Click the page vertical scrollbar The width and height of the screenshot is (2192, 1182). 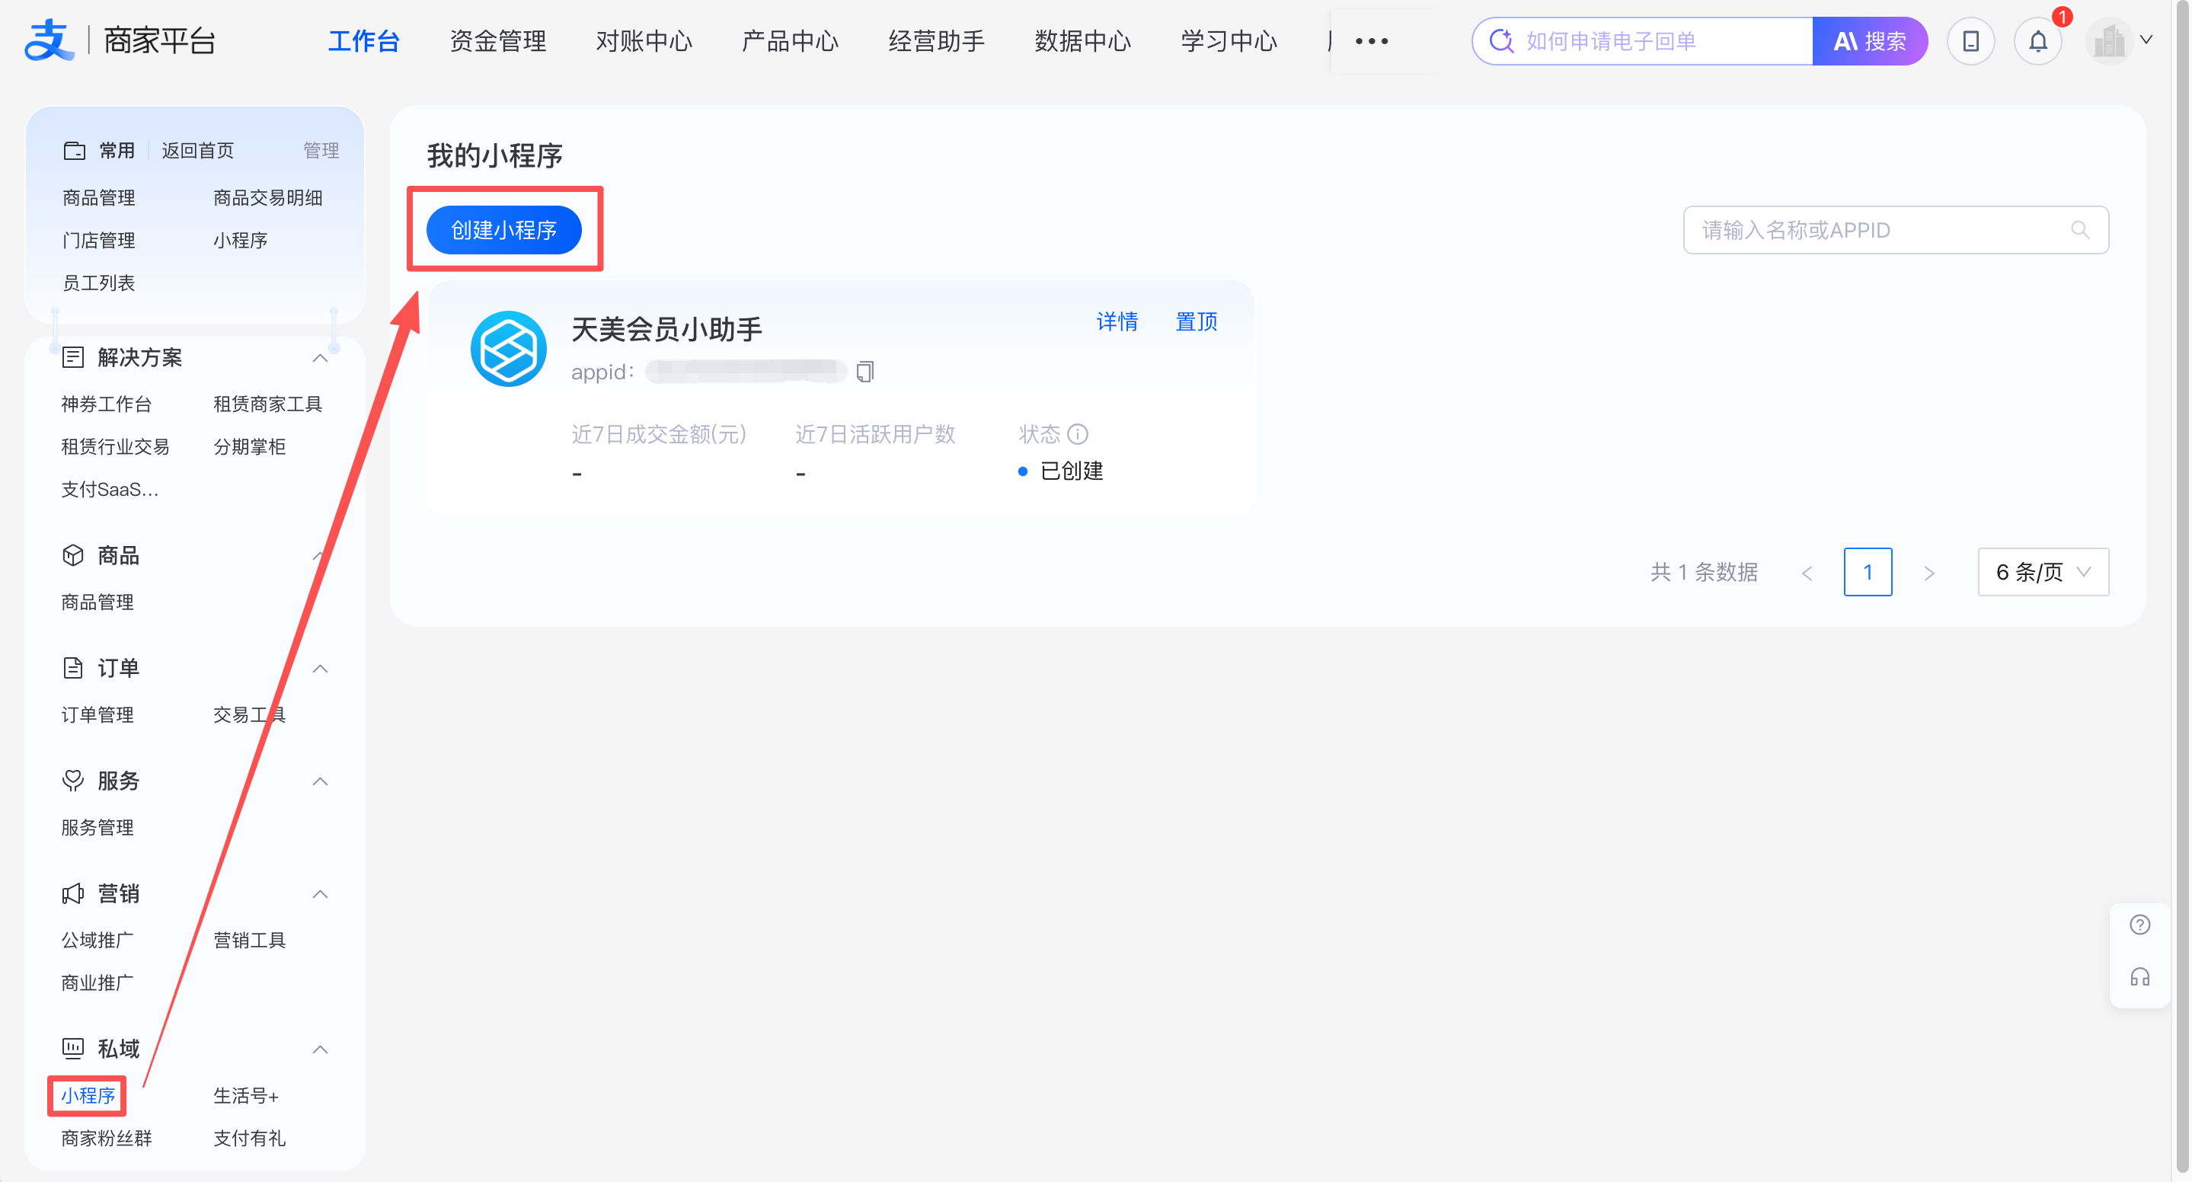[2183, 587]
